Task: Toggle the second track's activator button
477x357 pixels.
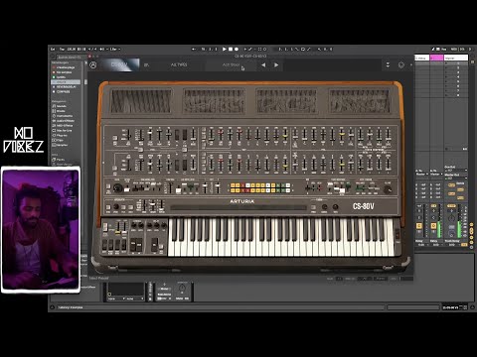Action: pos(433,226)
